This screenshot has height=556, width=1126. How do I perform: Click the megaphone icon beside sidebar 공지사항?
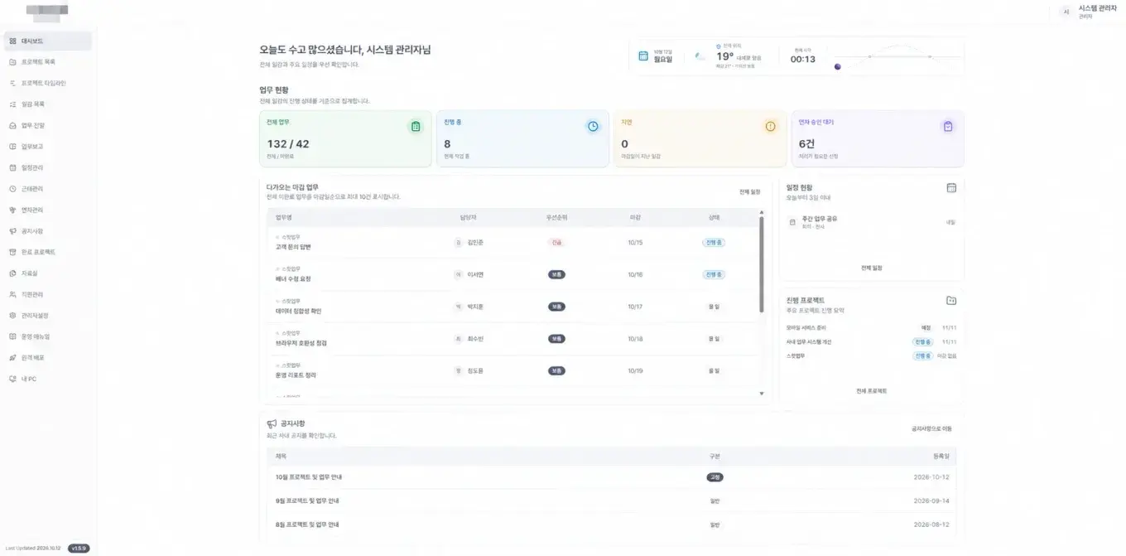(x=12, y=231)
